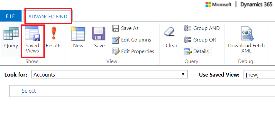Create a New view
This screenshot has height=120, width=275.
click(x=78, y=38)
